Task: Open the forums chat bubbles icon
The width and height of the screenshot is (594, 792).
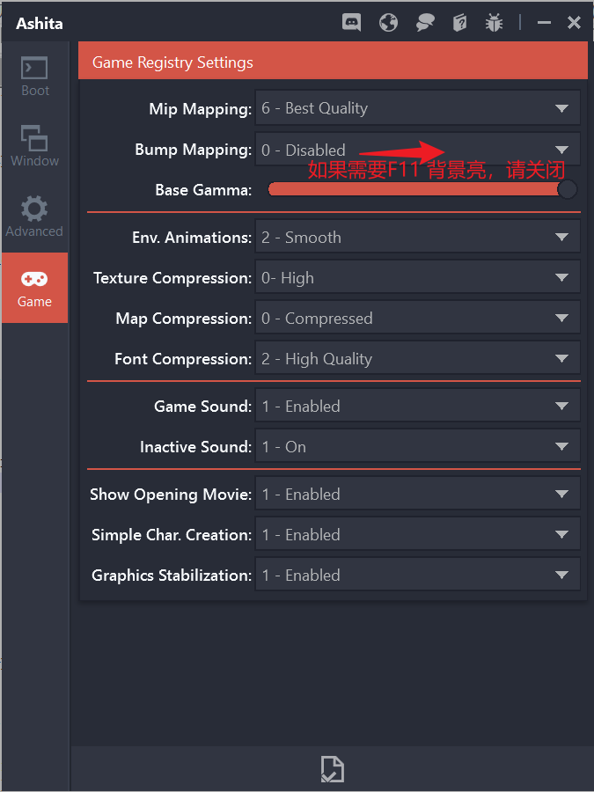Action: (x=425, y=23)
